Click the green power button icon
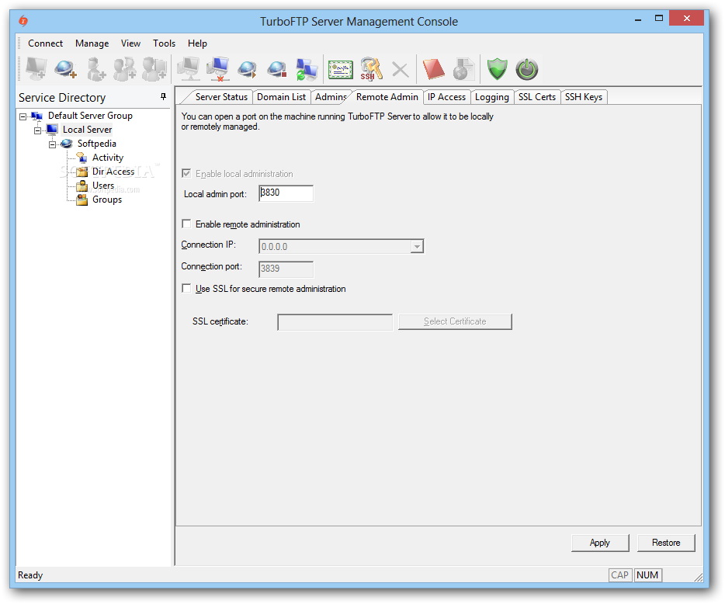The height and width of the screenshot is (604, 725). click(x=526, y=69)
